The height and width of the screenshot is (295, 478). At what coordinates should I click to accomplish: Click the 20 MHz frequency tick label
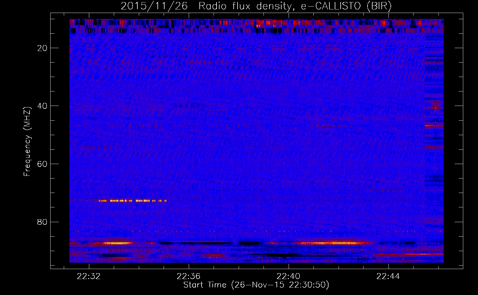tap(42, 48)
